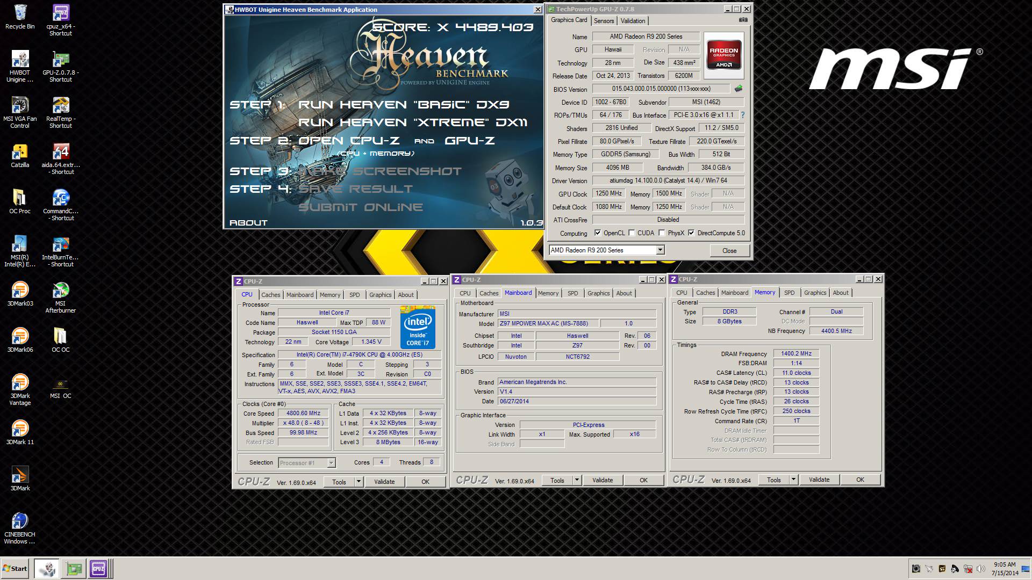
Task: Click GPU Clock value 1250 MHz
Action: [x=608, y=194]
